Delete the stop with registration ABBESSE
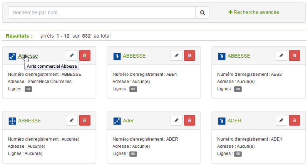The width and height of the screenshot is (308, 165). pyautogui.click(x=85, y=56)
